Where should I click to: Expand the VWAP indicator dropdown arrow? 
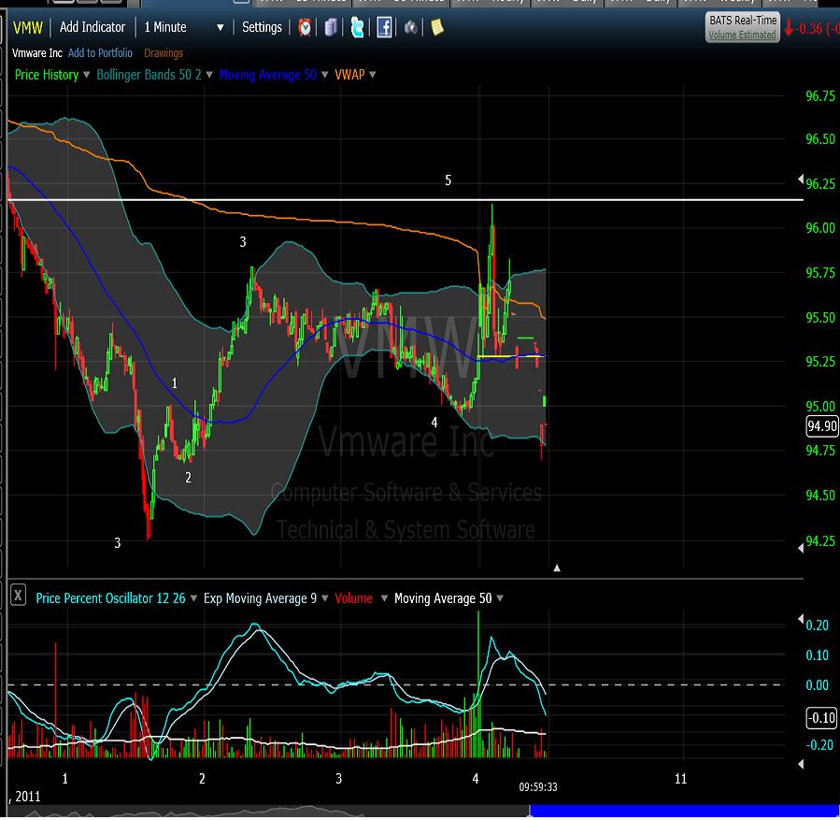pyautogui.click(x=372, y=75)
